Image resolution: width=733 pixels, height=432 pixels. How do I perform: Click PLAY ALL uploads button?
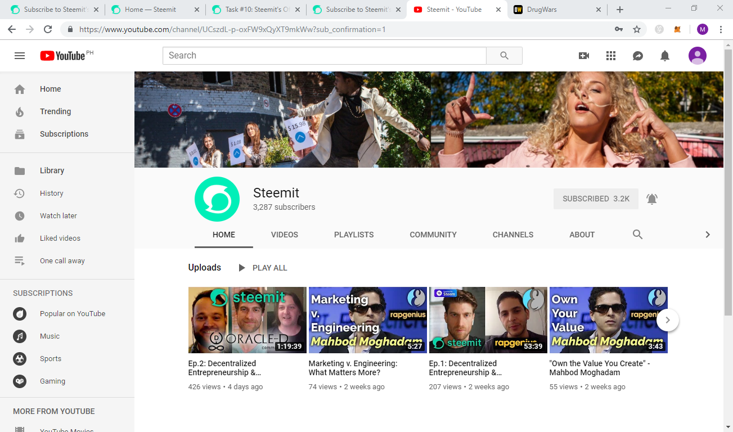[263, 268]
